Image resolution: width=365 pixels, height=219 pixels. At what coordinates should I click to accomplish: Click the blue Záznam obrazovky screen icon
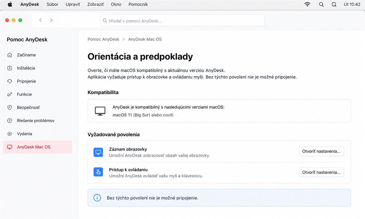(x=98, y=152)
